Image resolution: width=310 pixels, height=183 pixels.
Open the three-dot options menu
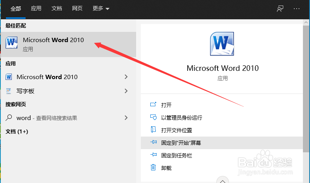click(x=297, y=9)
